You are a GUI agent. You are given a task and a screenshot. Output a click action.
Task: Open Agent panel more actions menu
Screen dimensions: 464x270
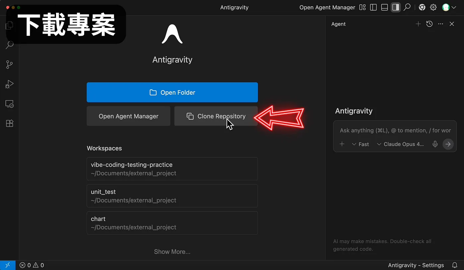tap(440, 24)
